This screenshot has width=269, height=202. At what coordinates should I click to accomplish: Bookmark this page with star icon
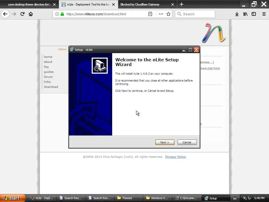[x=168, y=14]
